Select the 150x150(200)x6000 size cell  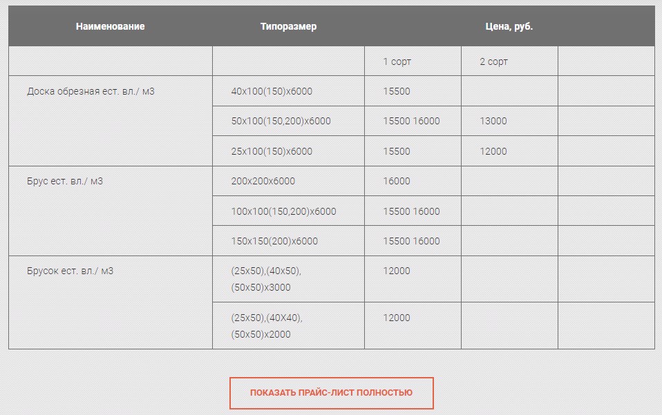tap(274, 242)
